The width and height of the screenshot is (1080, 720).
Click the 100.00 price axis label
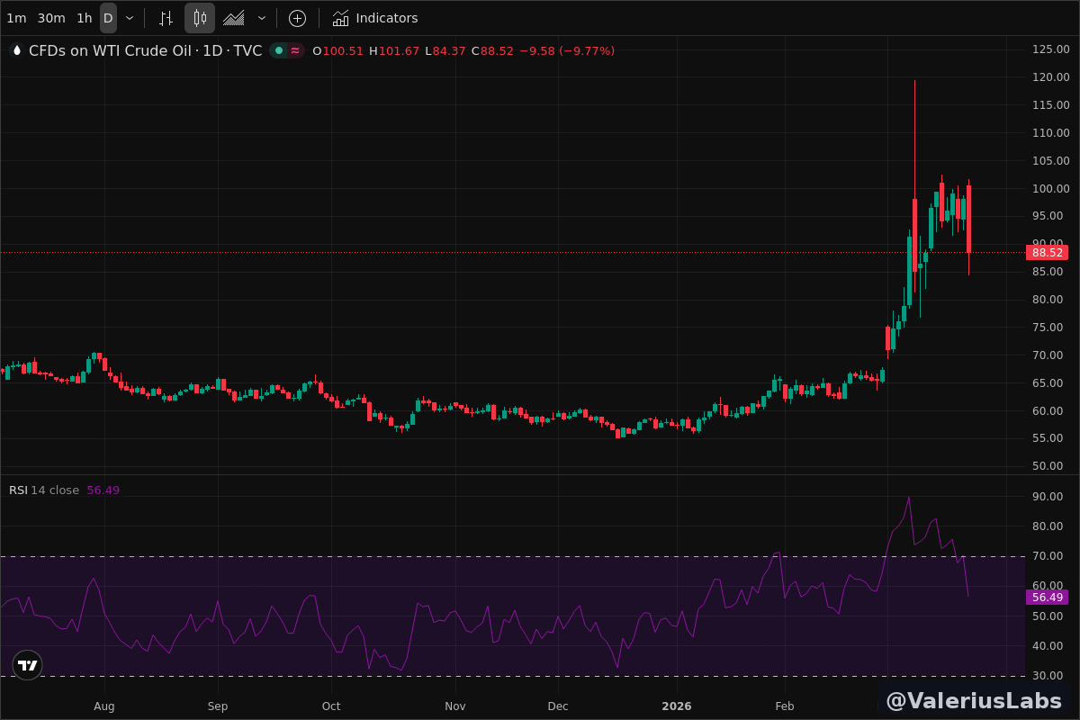(x=1050, y=189)
